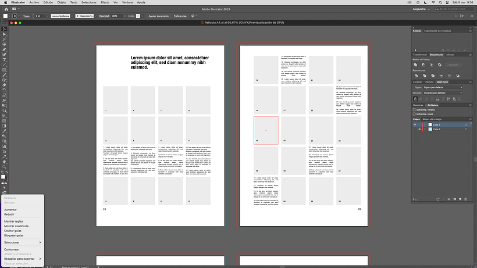Image resolution: width=477 pixels, height=268 pixels.
Task: Open the Ventana menu
Action: coord(127,2)
